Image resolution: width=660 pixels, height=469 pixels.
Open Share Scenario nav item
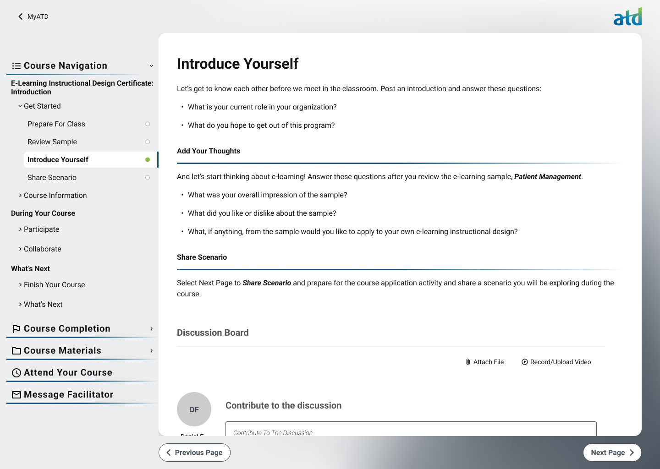click(x=52, y=178)
